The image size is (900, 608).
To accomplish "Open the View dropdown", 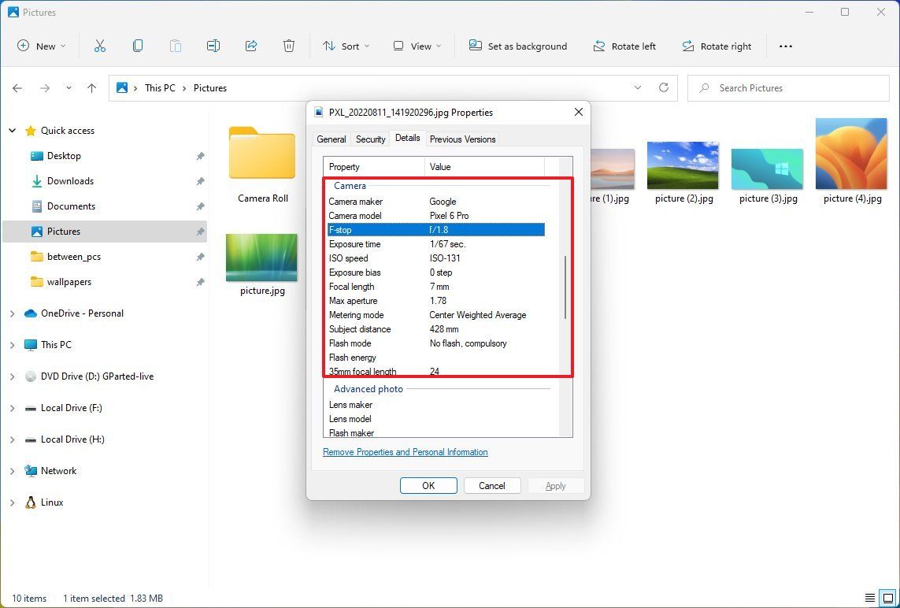I will (x=415, y=46).
